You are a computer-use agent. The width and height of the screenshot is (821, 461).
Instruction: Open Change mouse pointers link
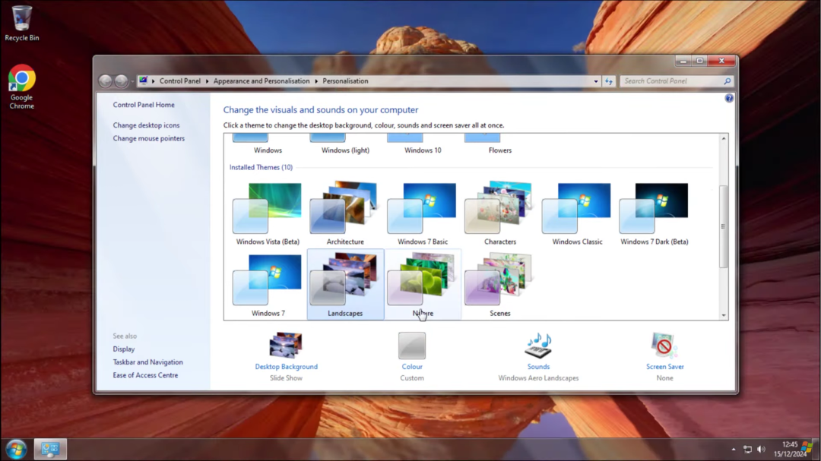click(x=149, y=139)
